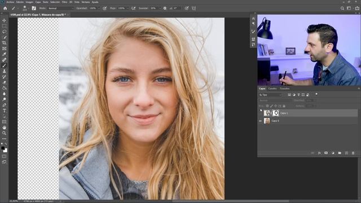
Task: Select the Pen tool
Action: tap(4, 105)
